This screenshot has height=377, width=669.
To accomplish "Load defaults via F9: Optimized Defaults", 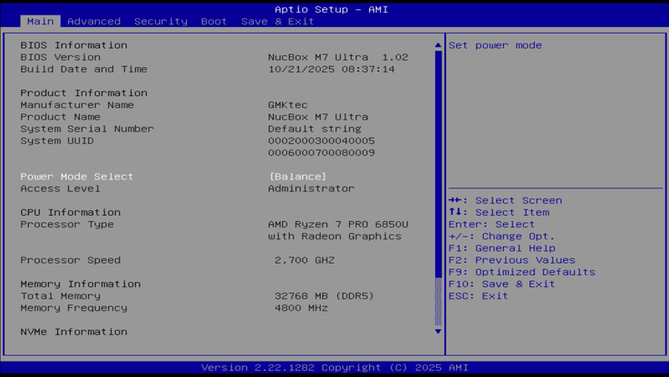I will (521, 272).
